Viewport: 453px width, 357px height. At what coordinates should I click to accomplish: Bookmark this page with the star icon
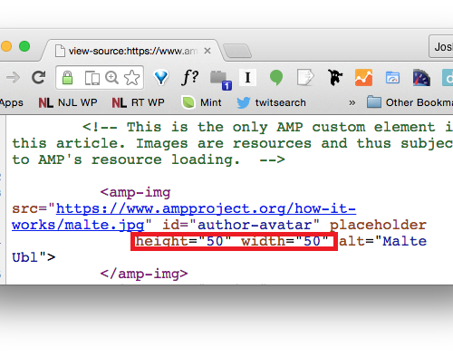tap(131, 78)
